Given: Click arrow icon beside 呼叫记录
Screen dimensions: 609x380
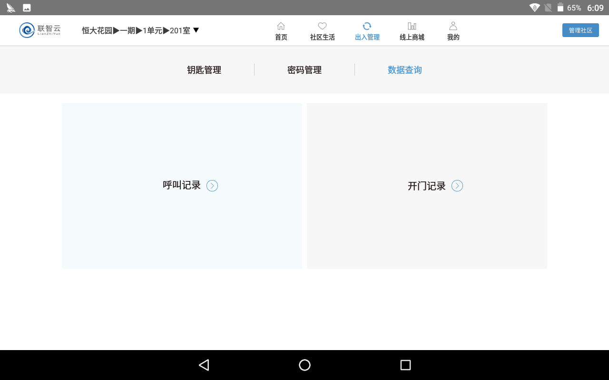Looking at the screenshot, I should [x=212, y=186].
